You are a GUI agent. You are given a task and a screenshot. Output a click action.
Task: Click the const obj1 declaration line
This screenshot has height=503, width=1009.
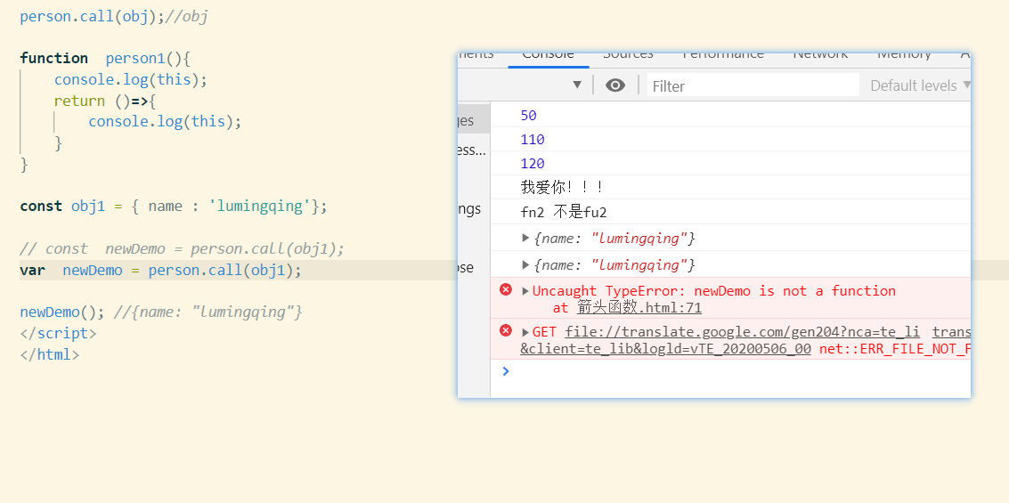tap(174, 207)
